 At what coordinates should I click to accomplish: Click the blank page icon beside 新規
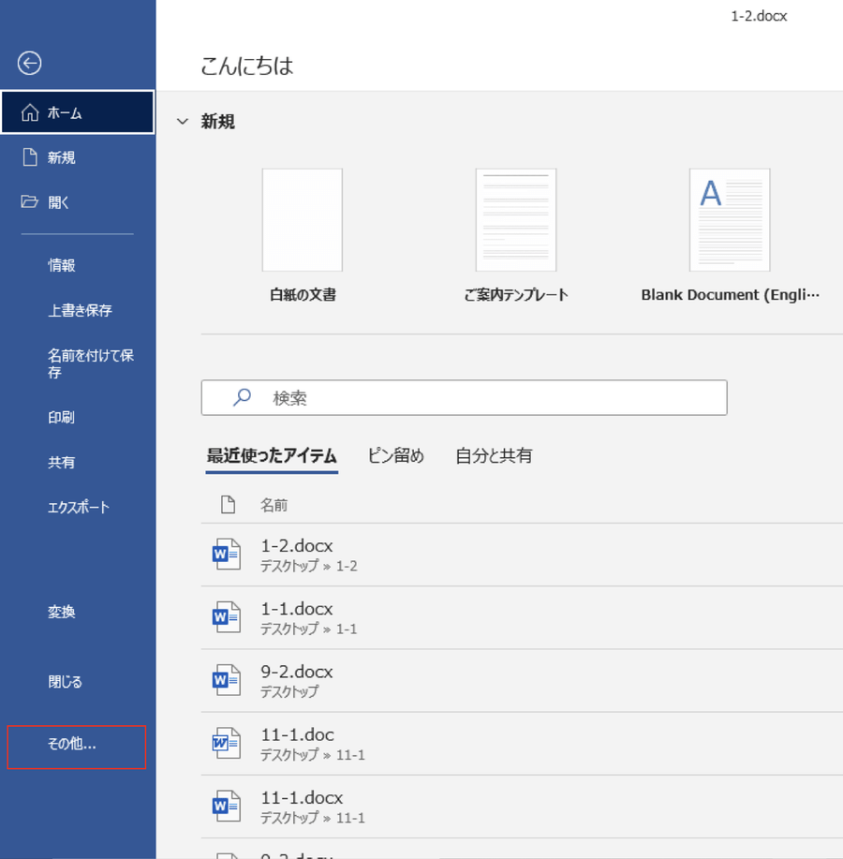(x=30, y=157)
